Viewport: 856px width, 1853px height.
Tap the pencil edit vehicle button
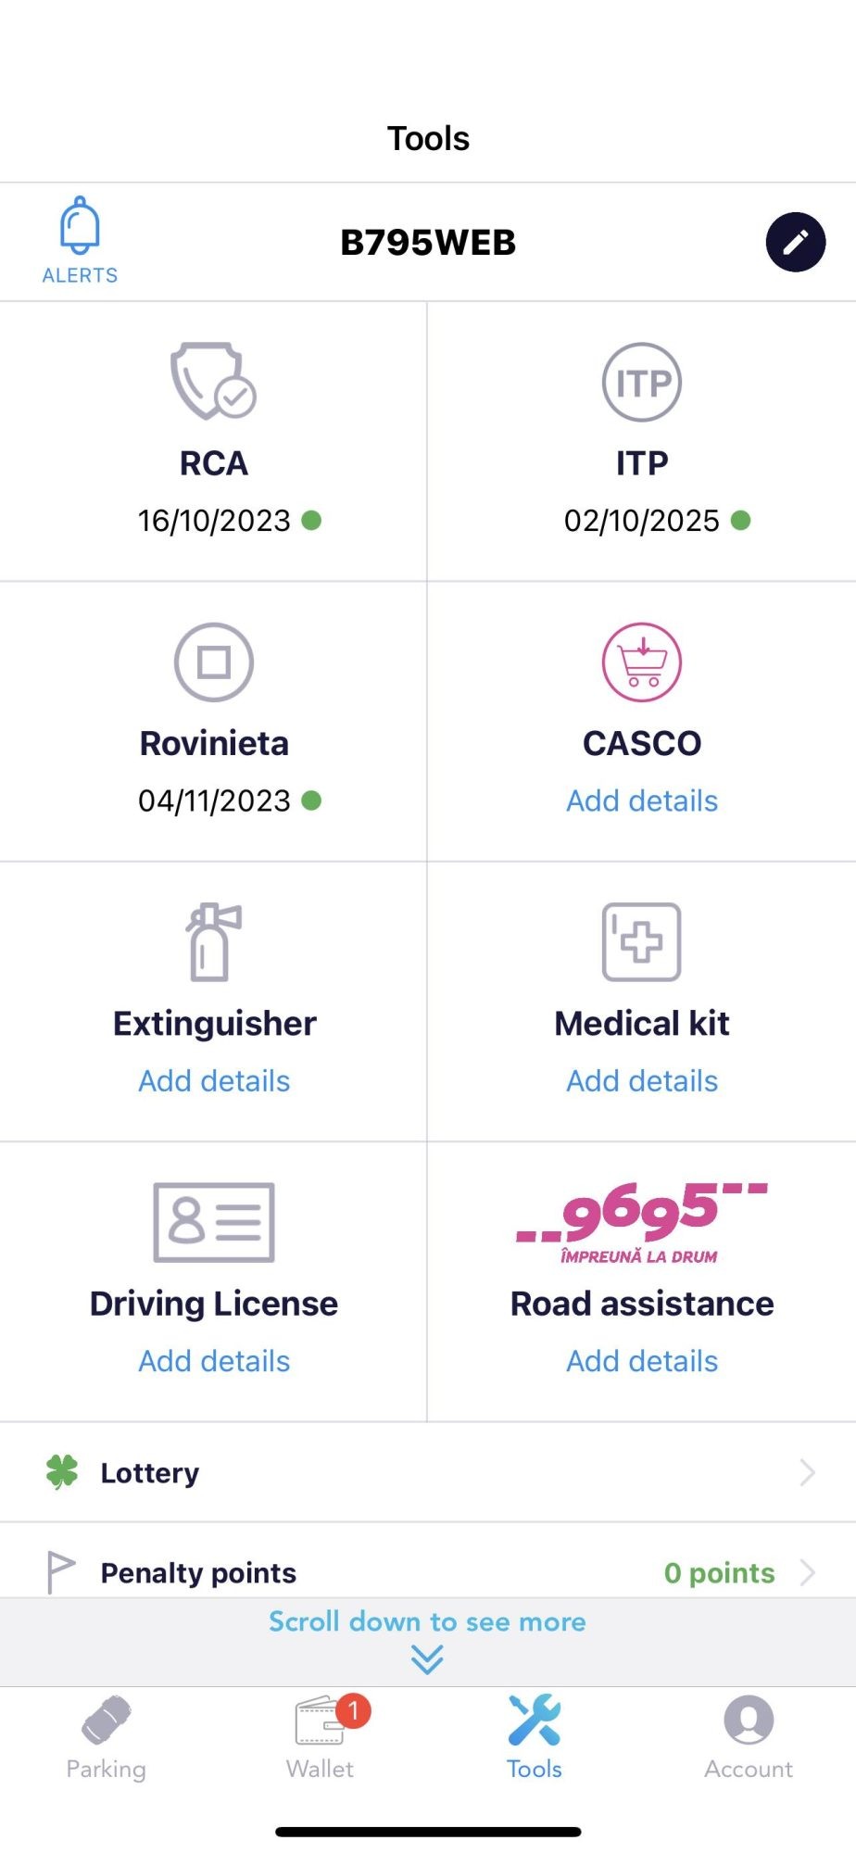(x=795, y=242)
